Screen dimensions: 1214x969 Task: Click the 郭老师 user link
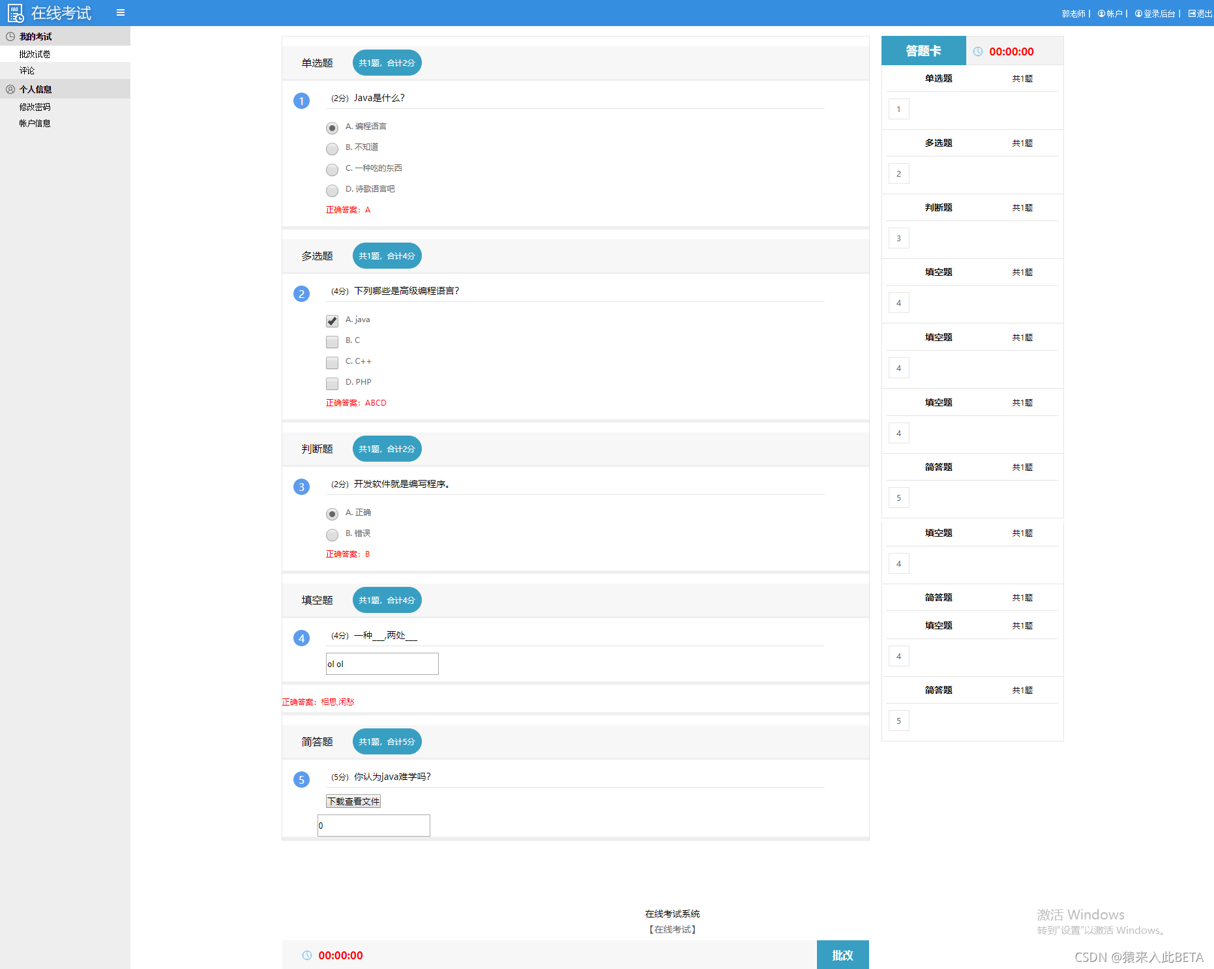click(1073, 14)
